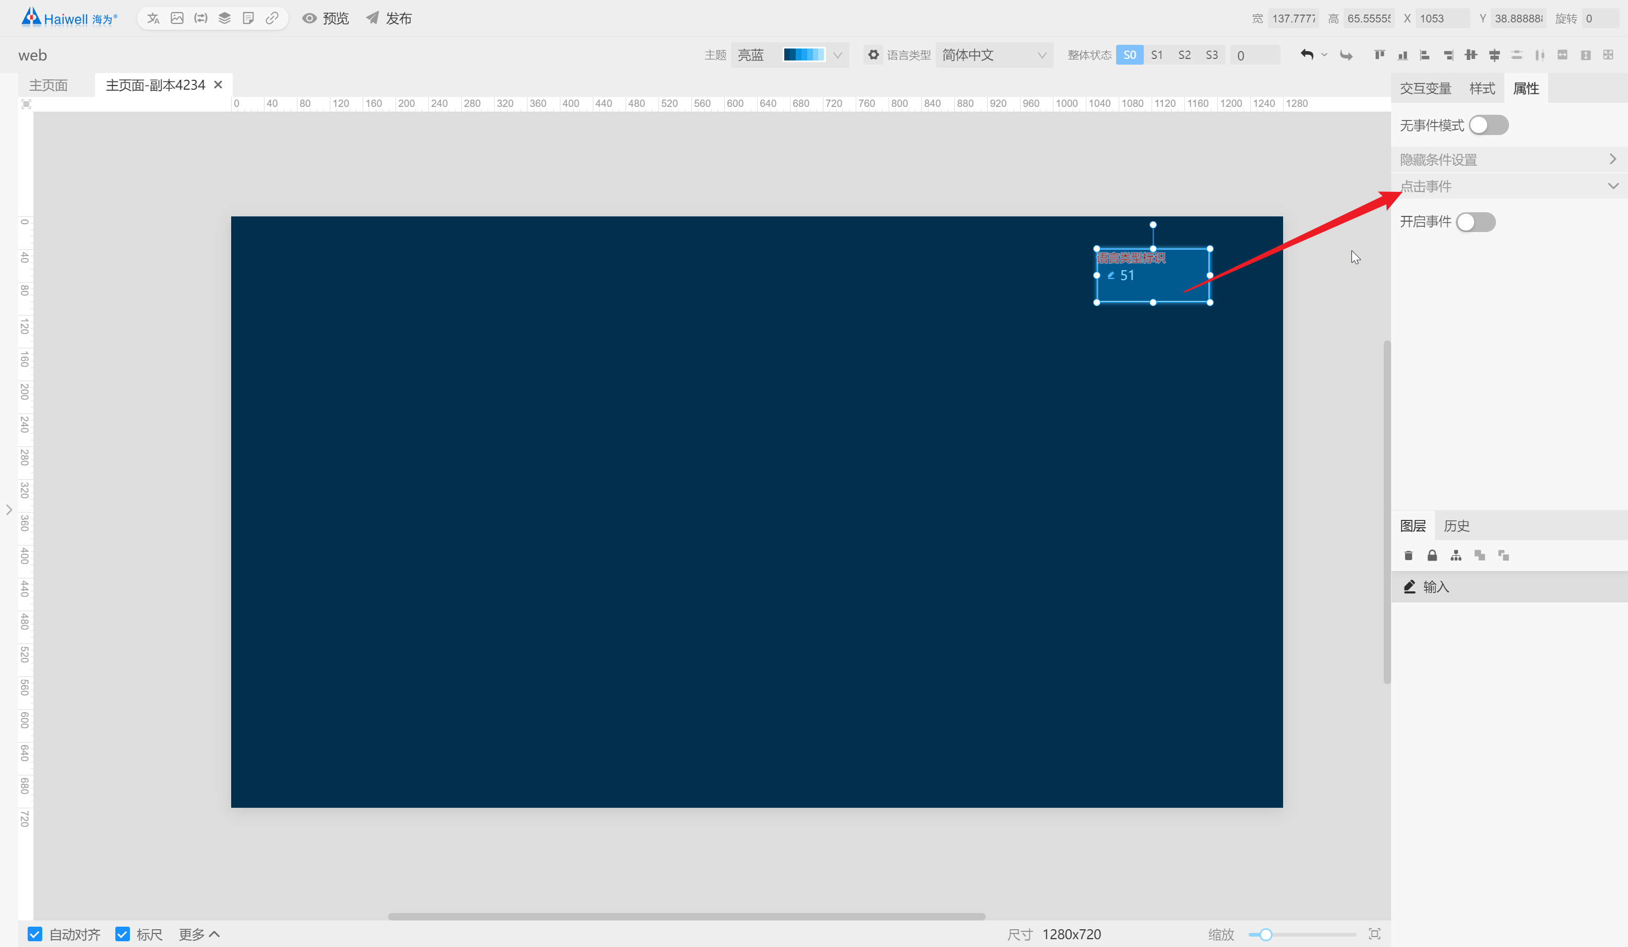The image size is (1628, 947).
Task: Select the 属性 tab
Action: click(x=1526, y=89)
